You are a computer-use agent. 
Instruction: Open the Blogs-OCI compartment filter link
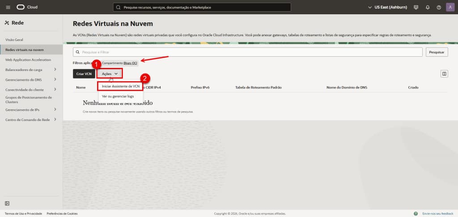(130, 63)
